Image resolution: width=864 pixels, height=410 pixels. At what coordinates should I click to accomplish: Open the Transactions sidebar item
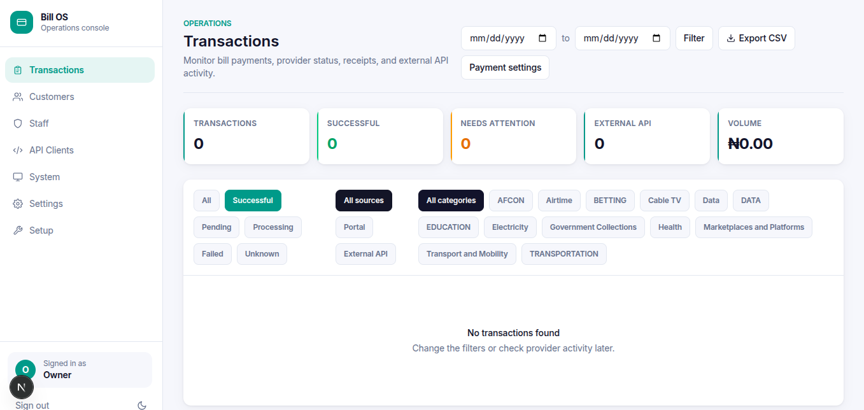[x=80, y=70]
